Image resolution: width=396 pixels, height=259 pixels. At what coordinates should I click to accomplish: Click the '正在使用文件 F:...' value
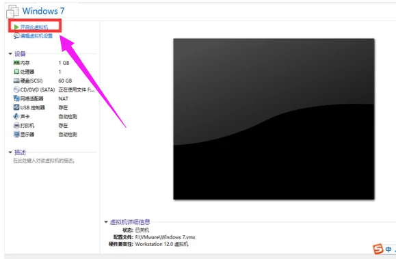tap(77, 90)
